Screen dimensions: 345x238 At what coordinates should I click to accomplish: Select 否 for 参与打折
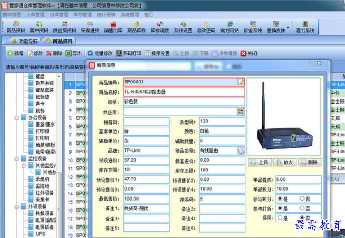point(302,208)
